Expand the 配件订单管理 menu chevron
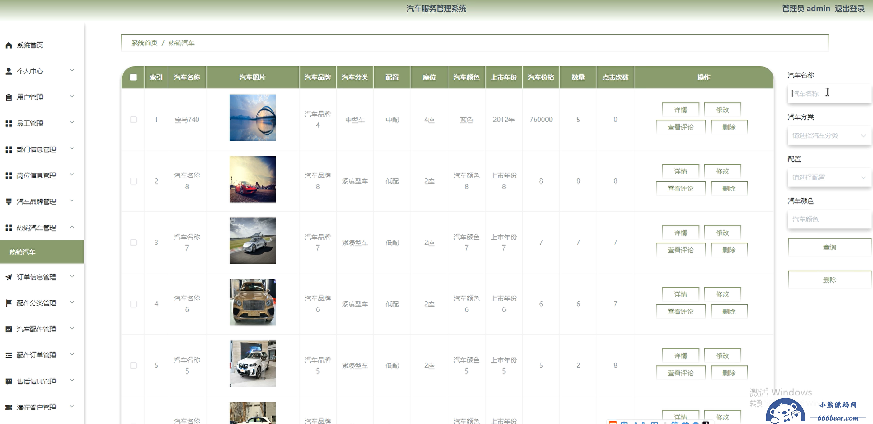This screenshot has height=424, width=873. tap(72, 355)
